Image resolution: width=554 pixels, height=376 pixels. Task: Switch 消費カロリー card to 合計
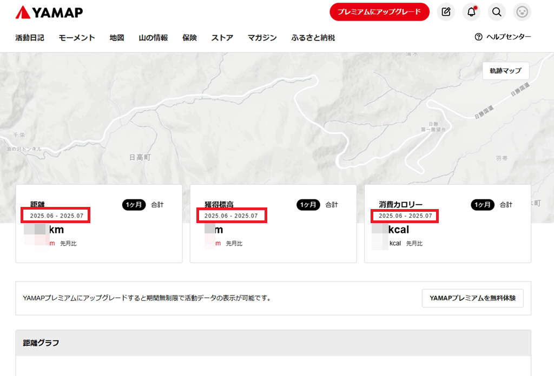pyautogui.click(x=506, y=205)
